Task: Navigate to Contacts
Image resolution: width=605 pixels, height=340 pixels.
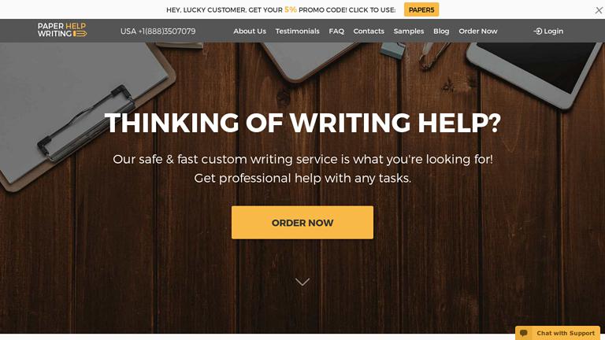Action: click(369, 31)
